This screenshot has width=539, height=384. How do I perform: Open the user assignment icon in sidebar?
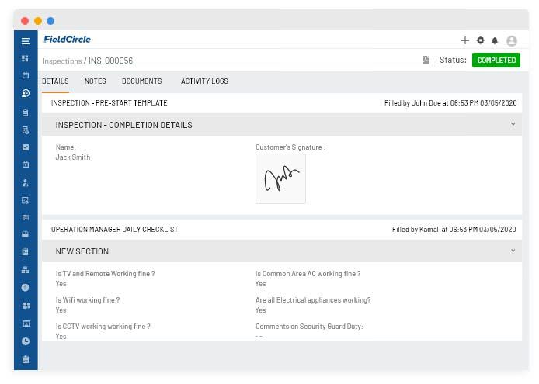[26, 183]
